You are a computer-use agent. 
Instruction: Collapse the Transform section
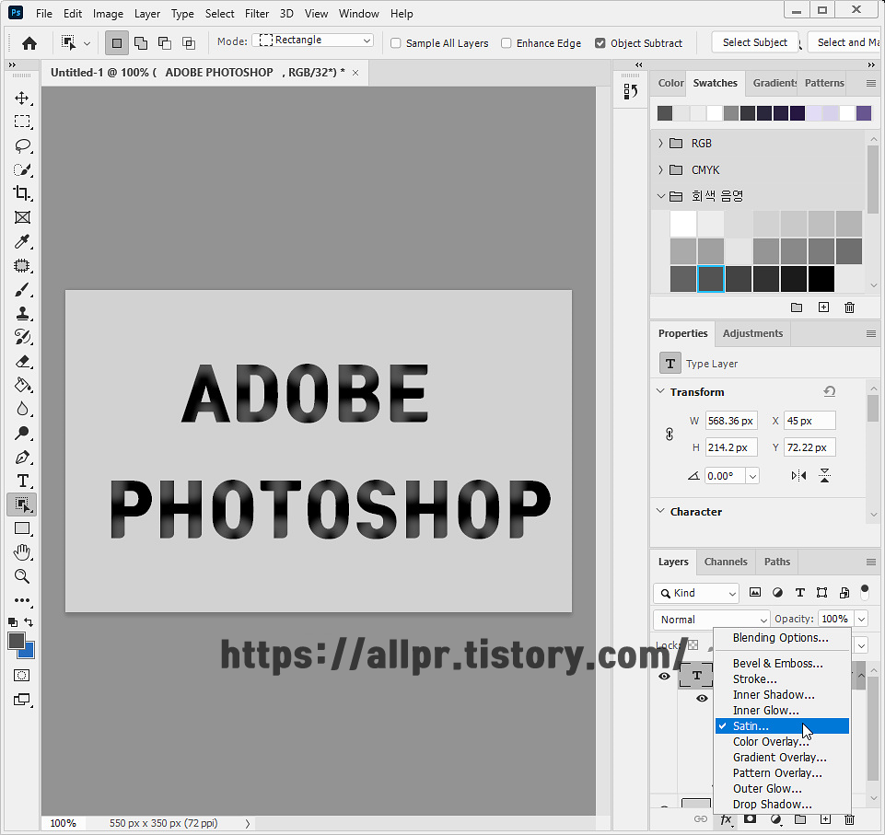[x=660, y=391]
